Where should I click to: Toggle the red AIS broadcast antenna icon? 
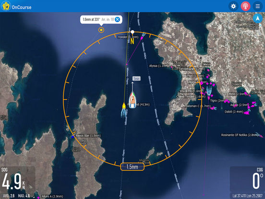click(x=245, y=6)
